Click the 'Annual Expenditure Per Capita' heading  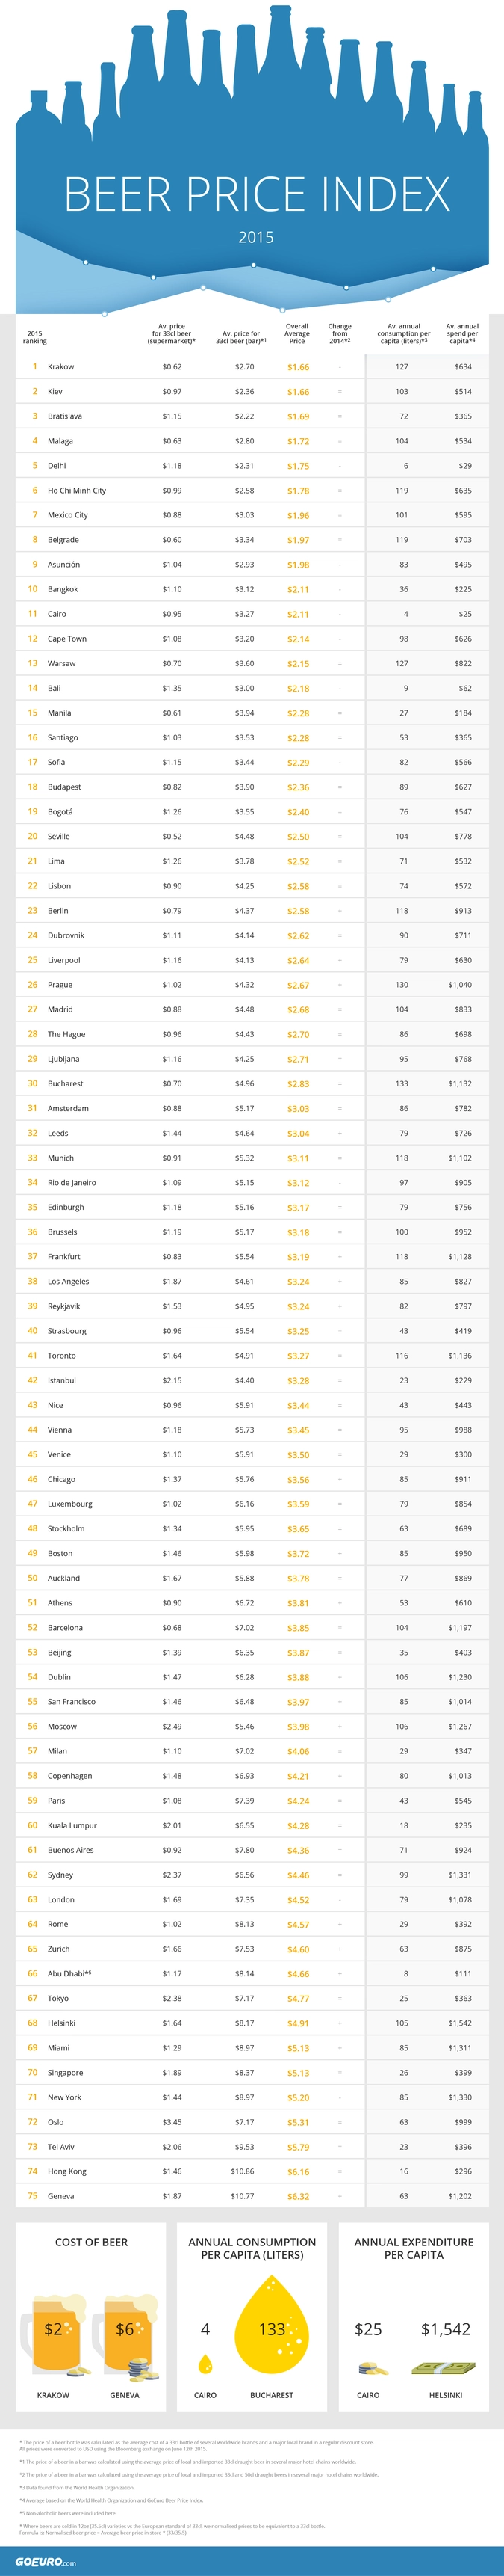413,2248
